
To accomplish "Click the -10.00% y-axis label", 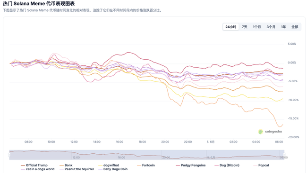I will pos(293,100).
